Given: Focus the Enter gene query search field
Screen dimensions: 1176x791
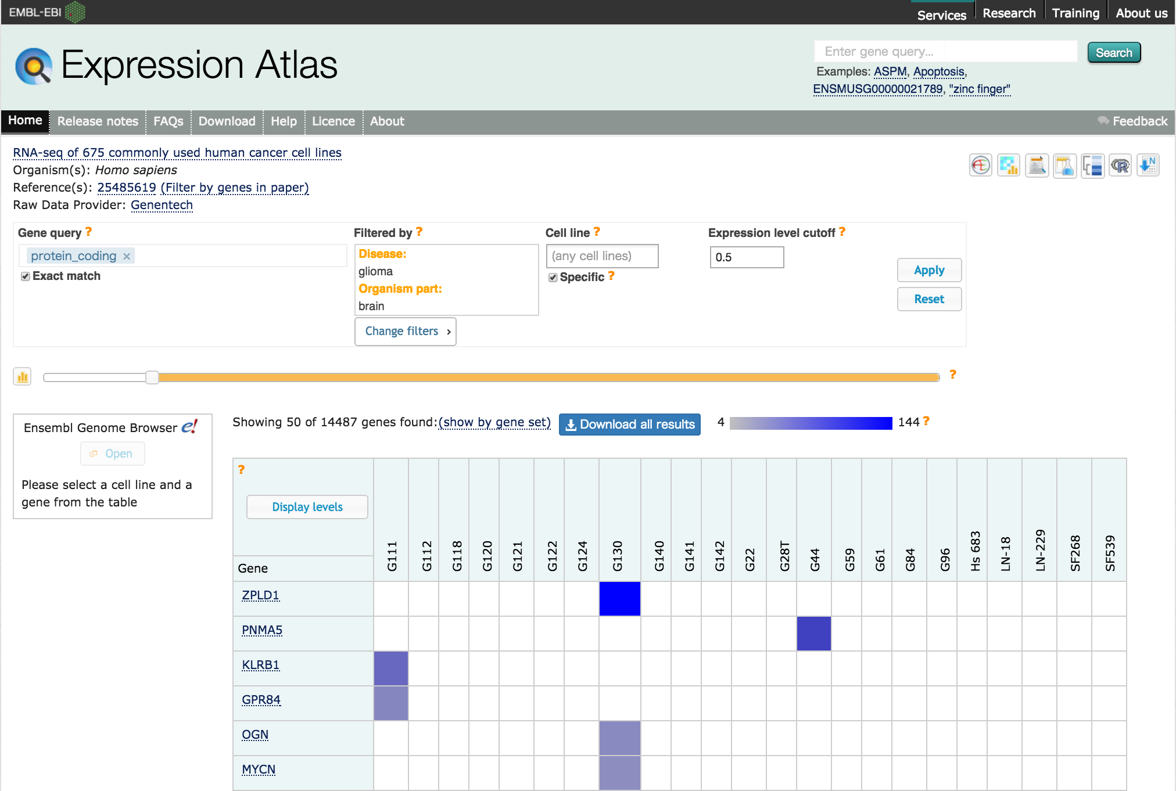Looking at the screenshot, I should click(946, 52).
